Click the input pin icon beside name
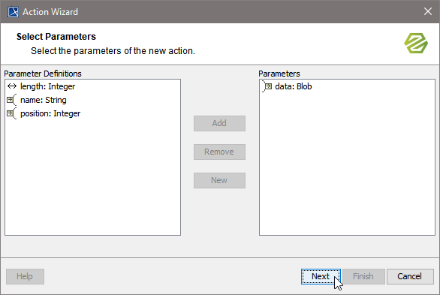The width and height of the screenshot is (440, 295). (12, 100)
